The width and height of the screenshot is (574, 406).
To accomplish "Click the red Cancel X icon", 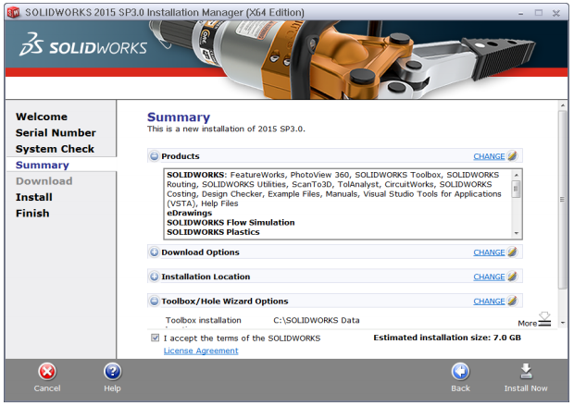I will point(47,372).
